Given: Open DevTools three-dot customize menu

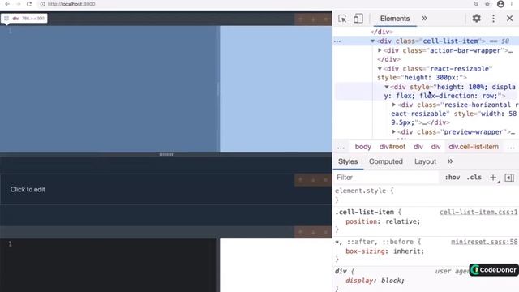Looking at the screenshot, I should click(x=493, y=19).
